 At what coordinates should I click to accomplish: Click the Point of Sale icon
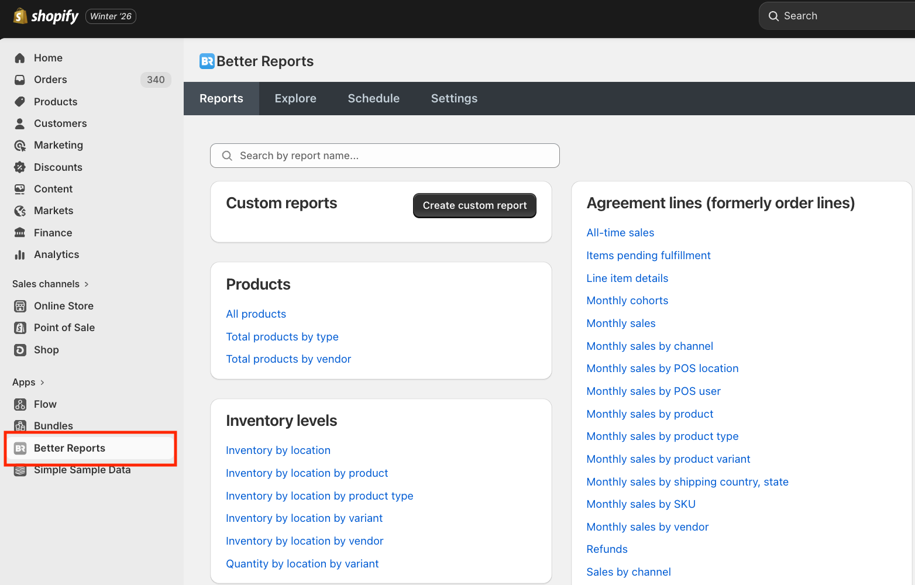(x=20, y=328)
